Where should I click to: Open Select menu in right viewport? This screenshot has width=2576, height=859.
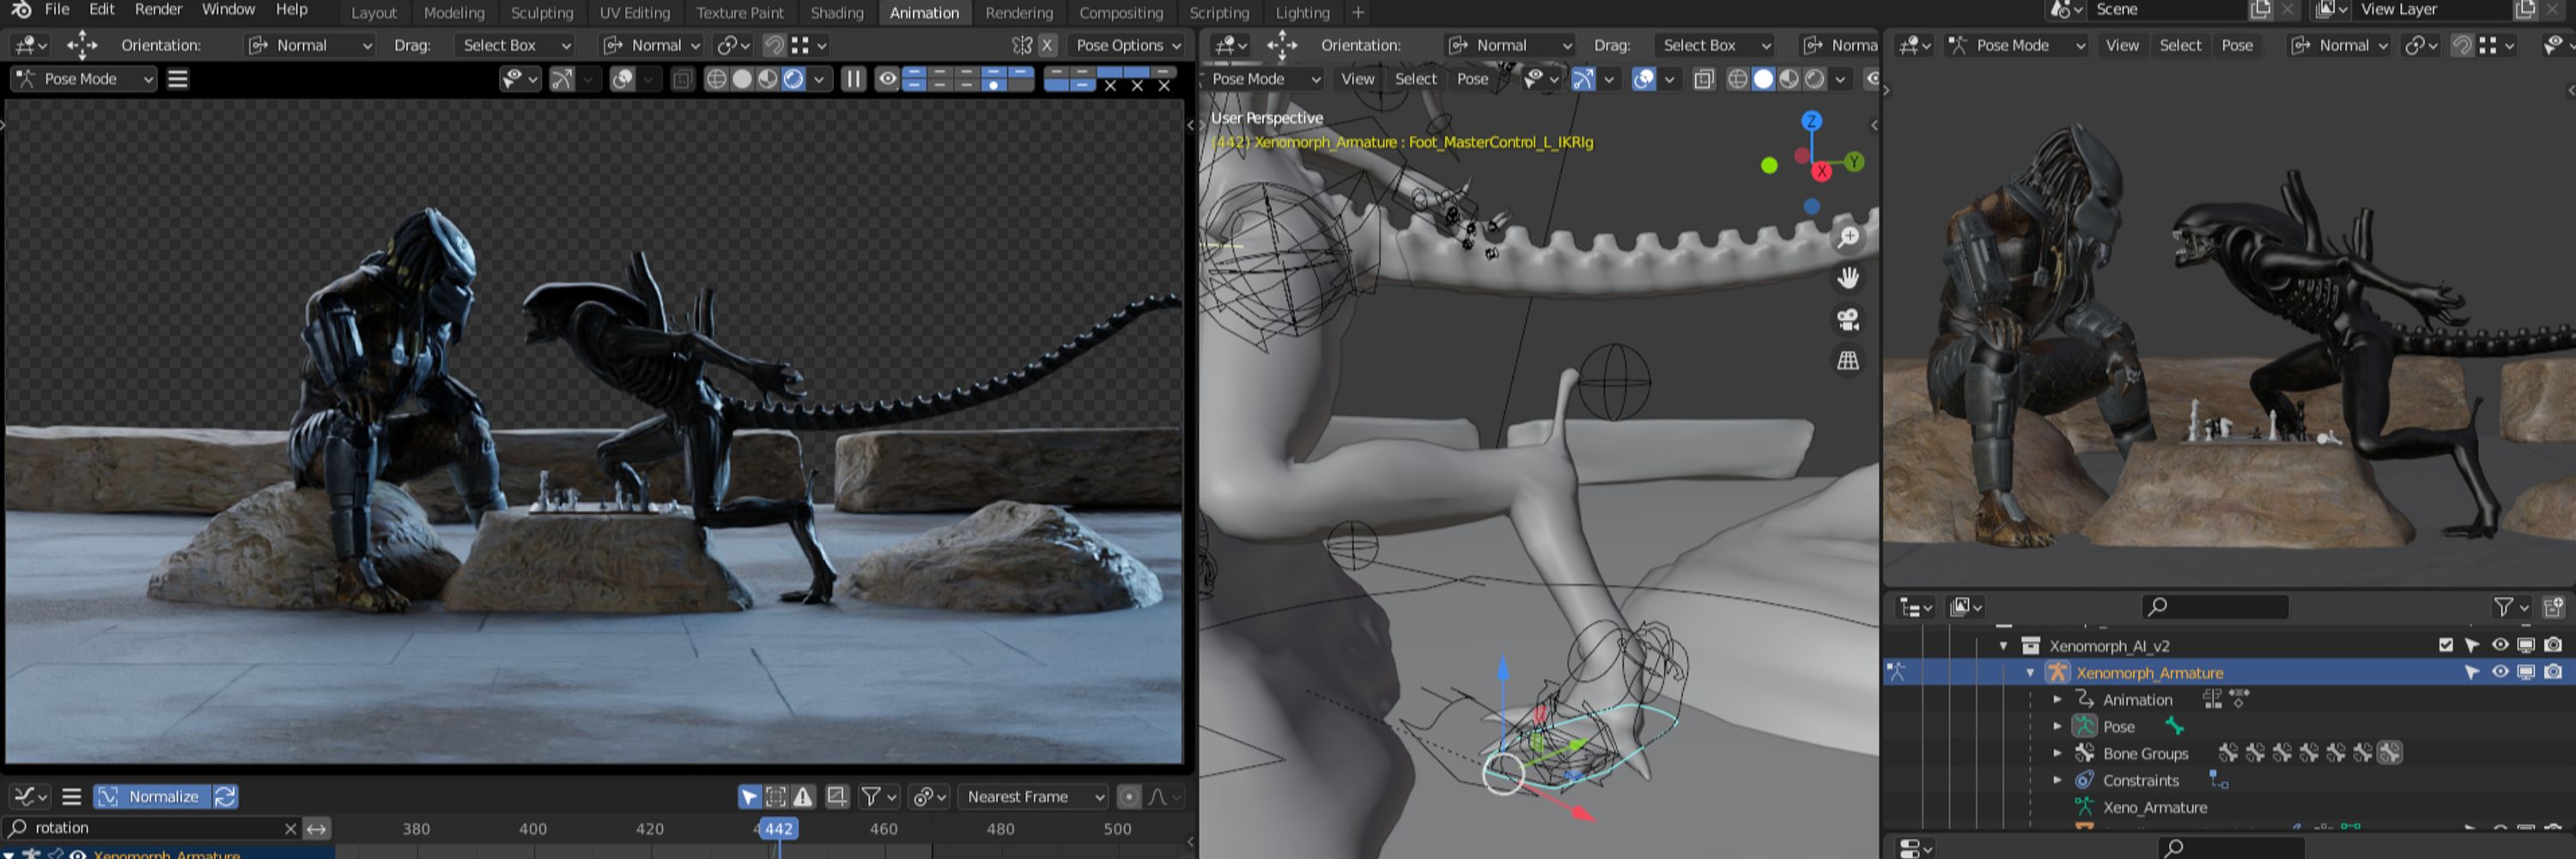(2180, 45)
